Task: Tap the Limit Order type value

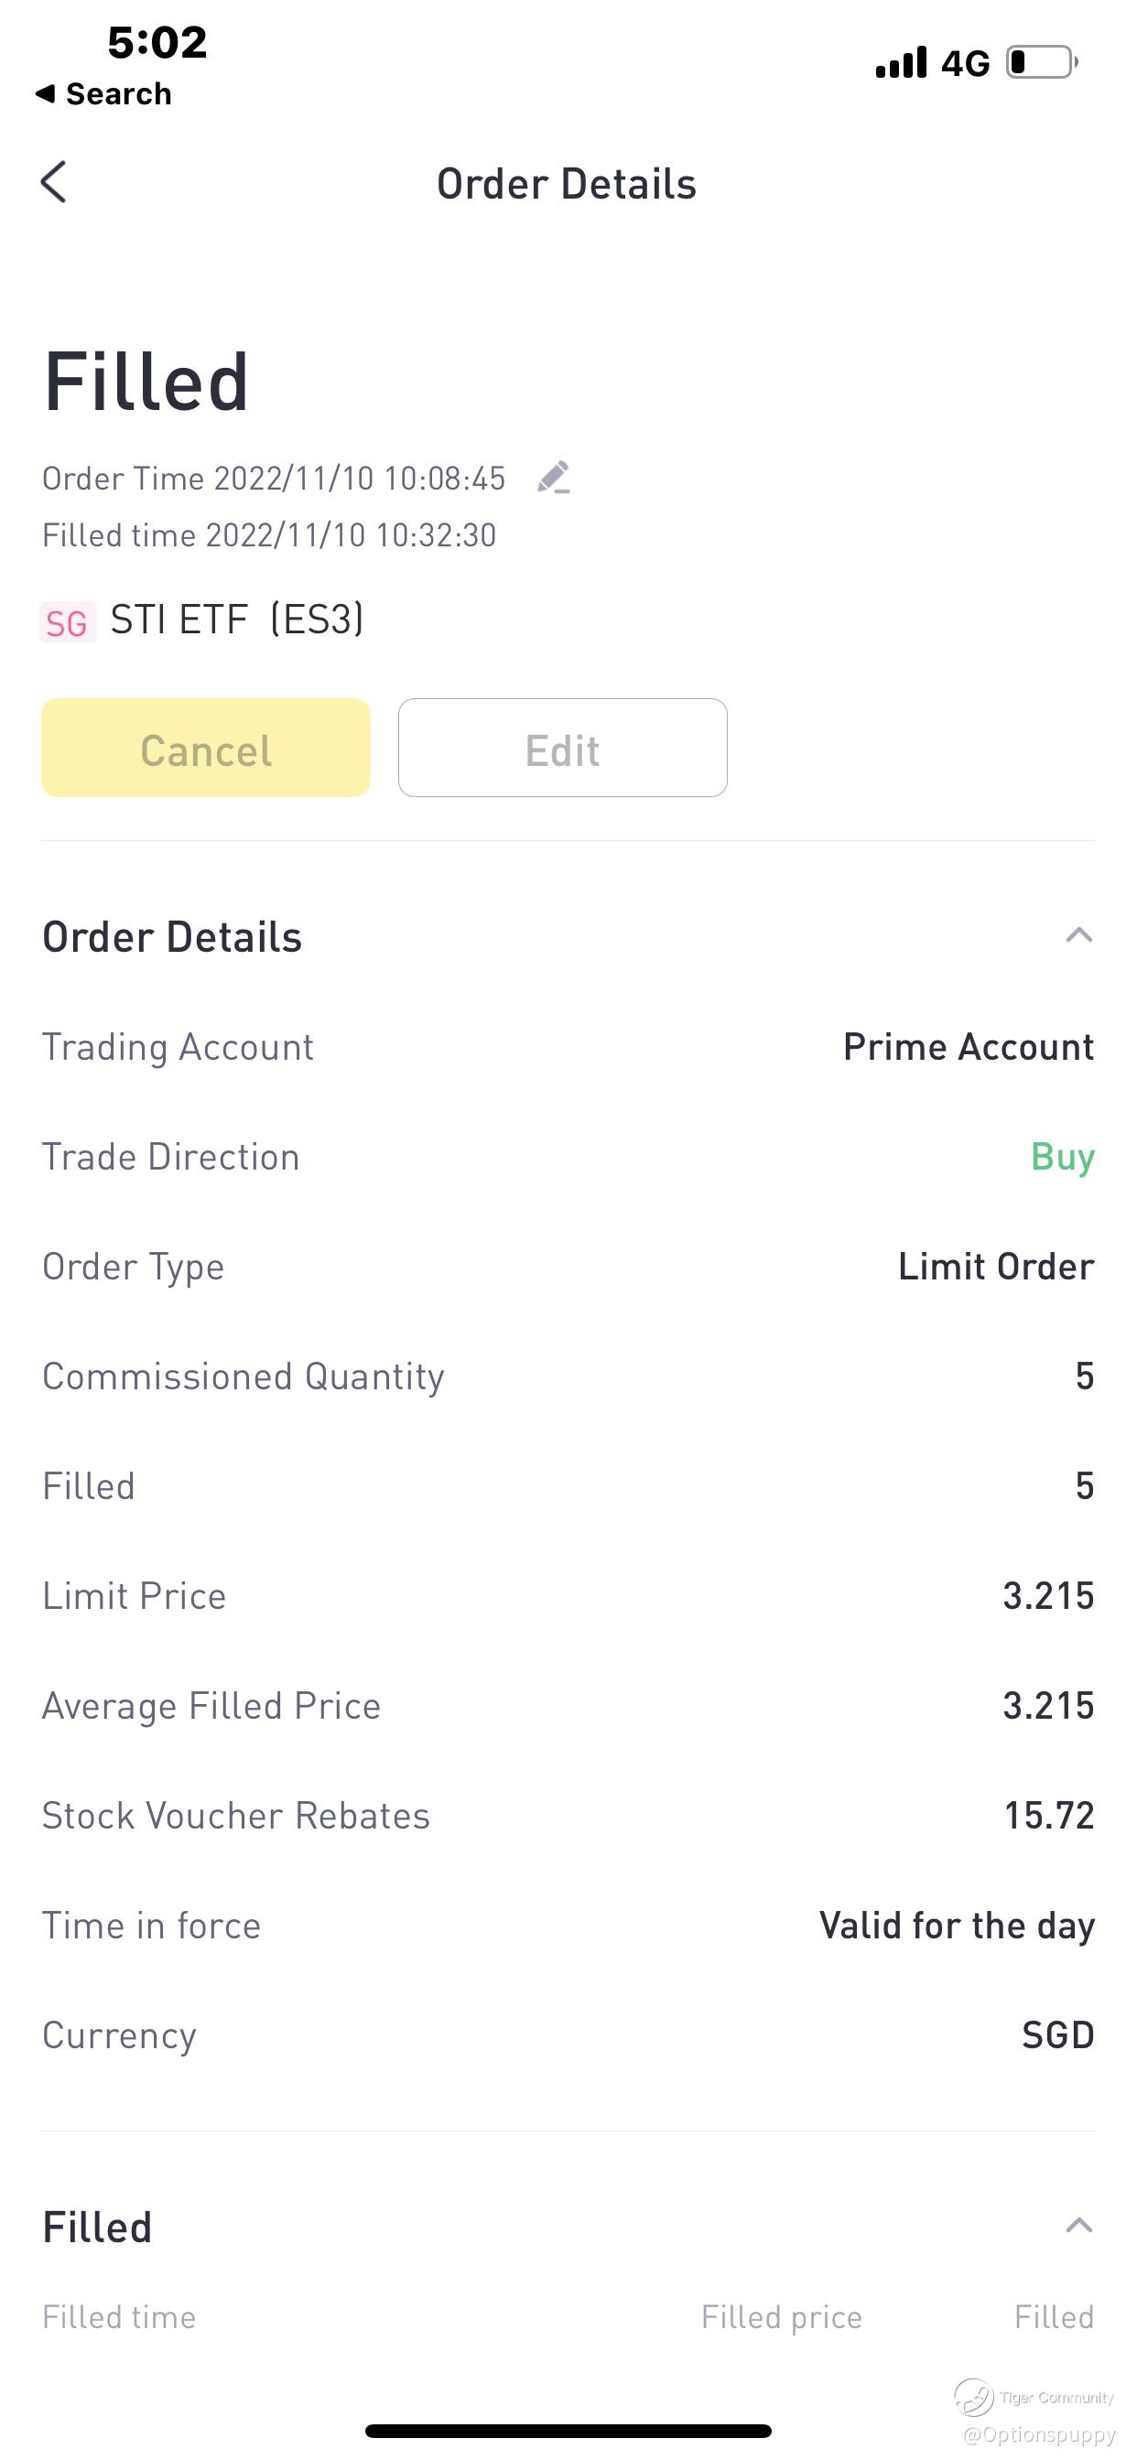Action: coord(996,1267)
